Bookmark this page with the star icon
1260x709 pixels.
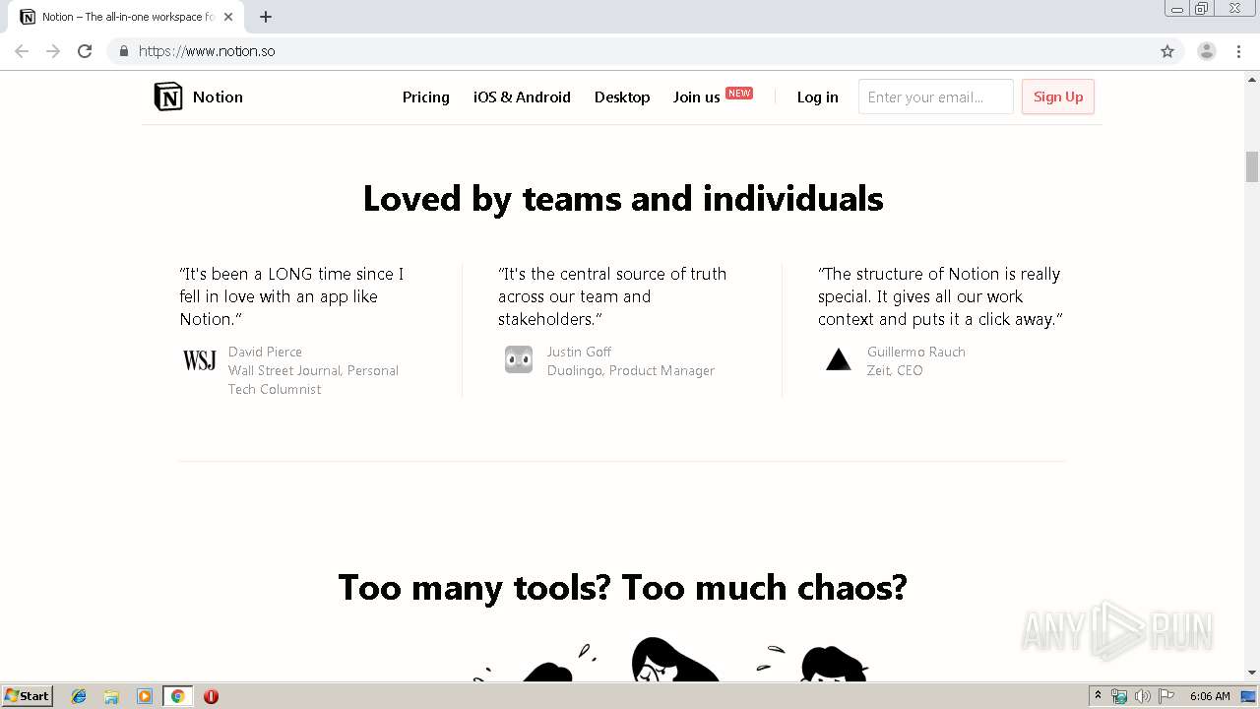click(x=1167, y=51)
